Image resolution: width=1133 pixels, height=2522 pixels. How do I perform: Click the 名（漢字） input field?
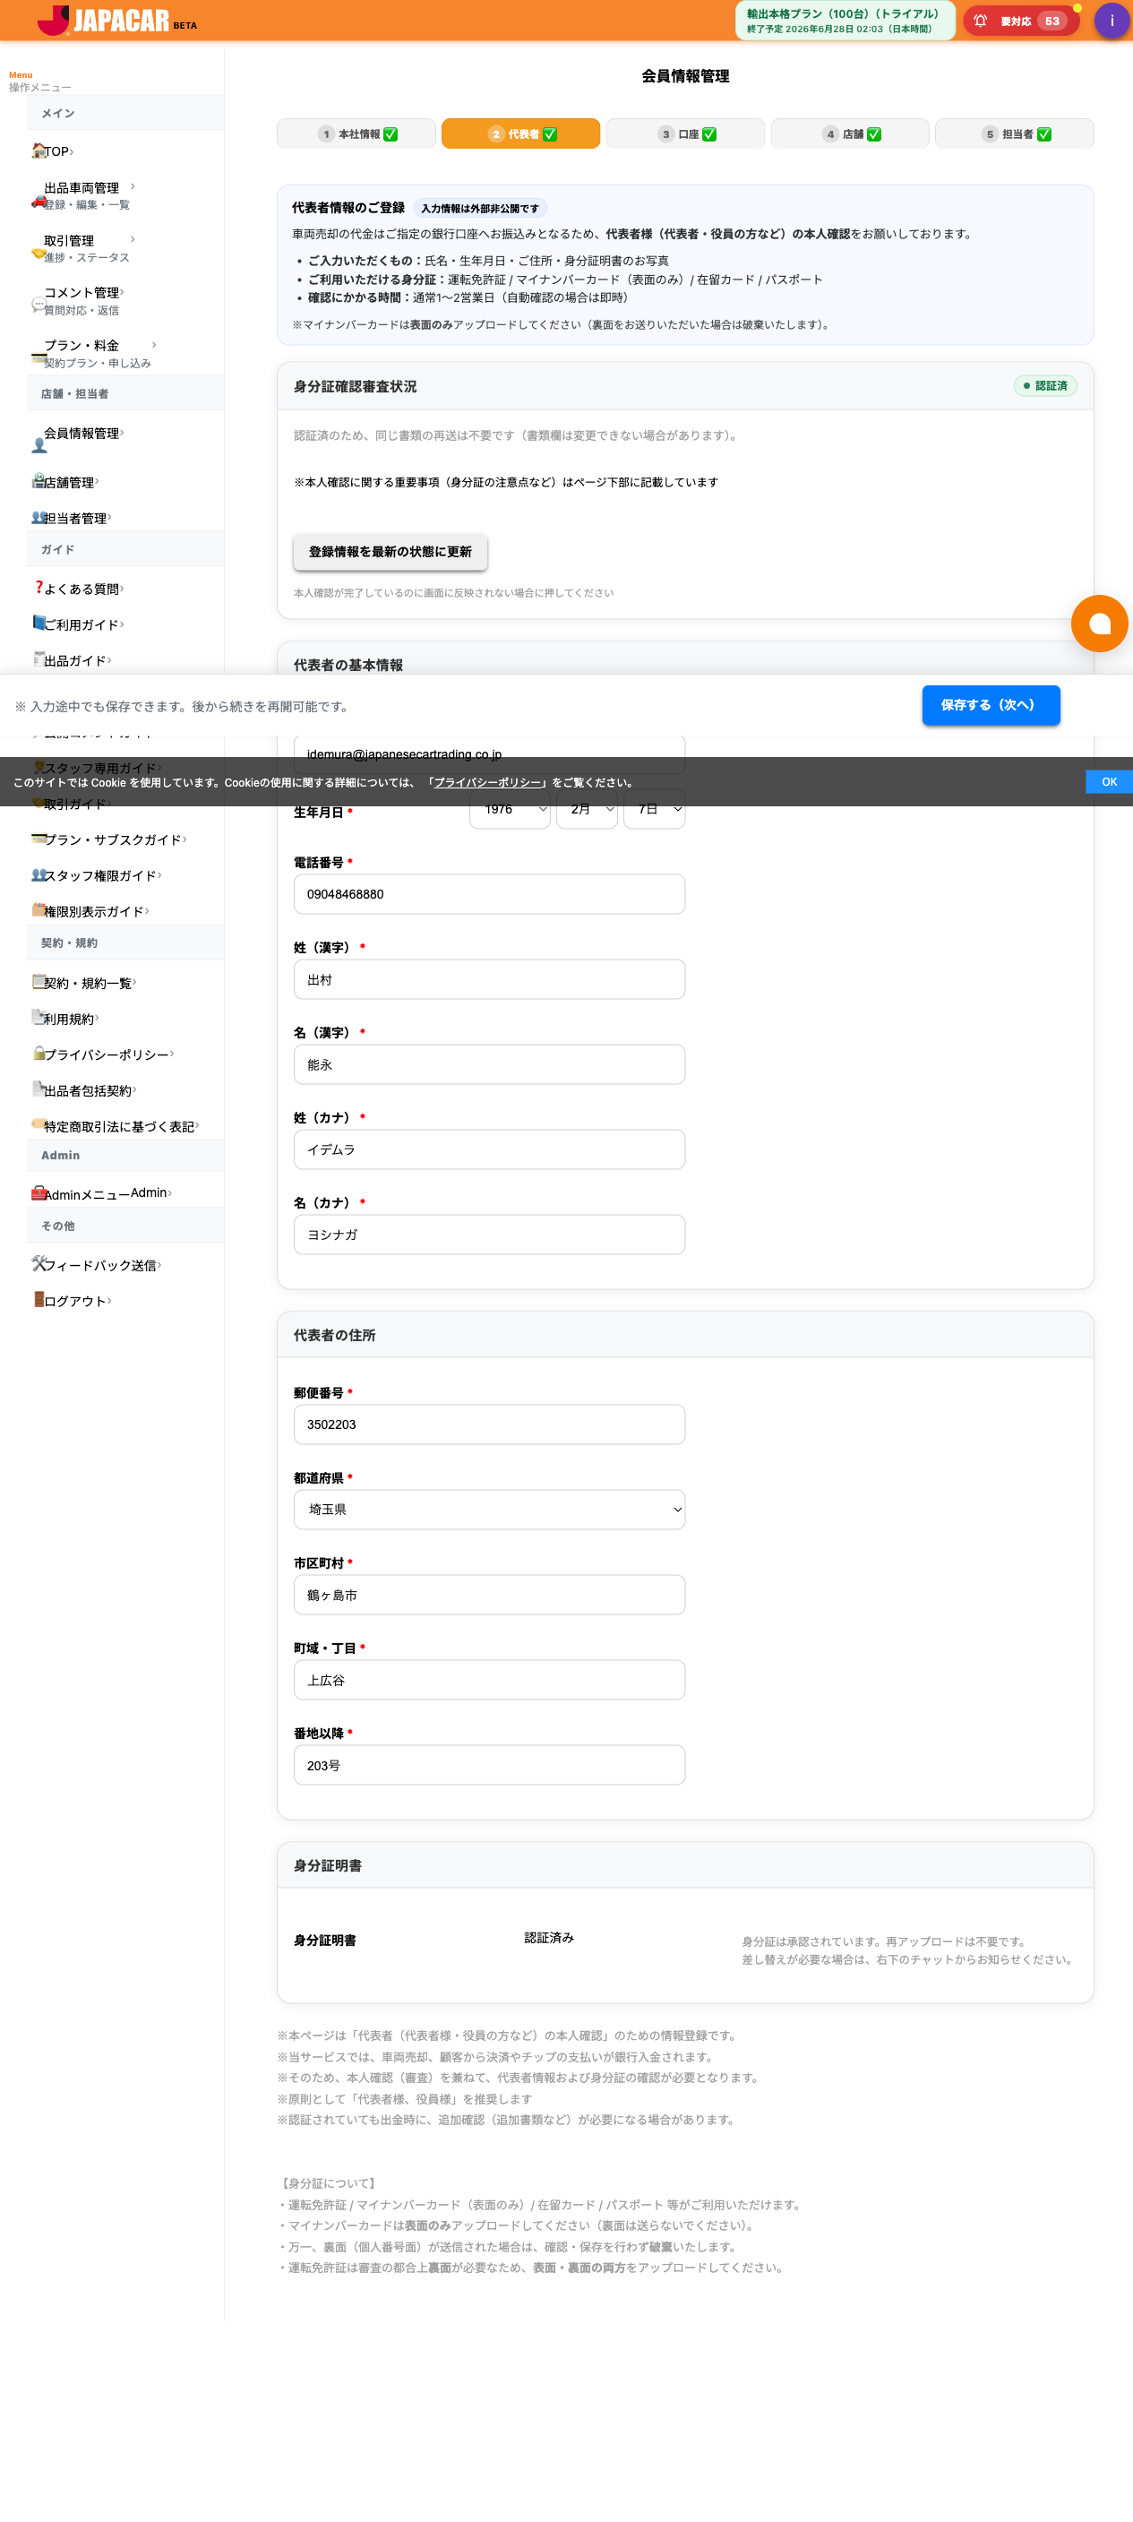489,1064
